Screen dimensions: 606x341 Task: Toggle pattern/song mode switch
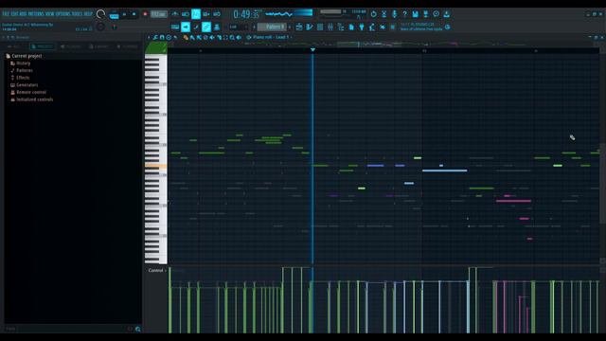tap(114, 15)
